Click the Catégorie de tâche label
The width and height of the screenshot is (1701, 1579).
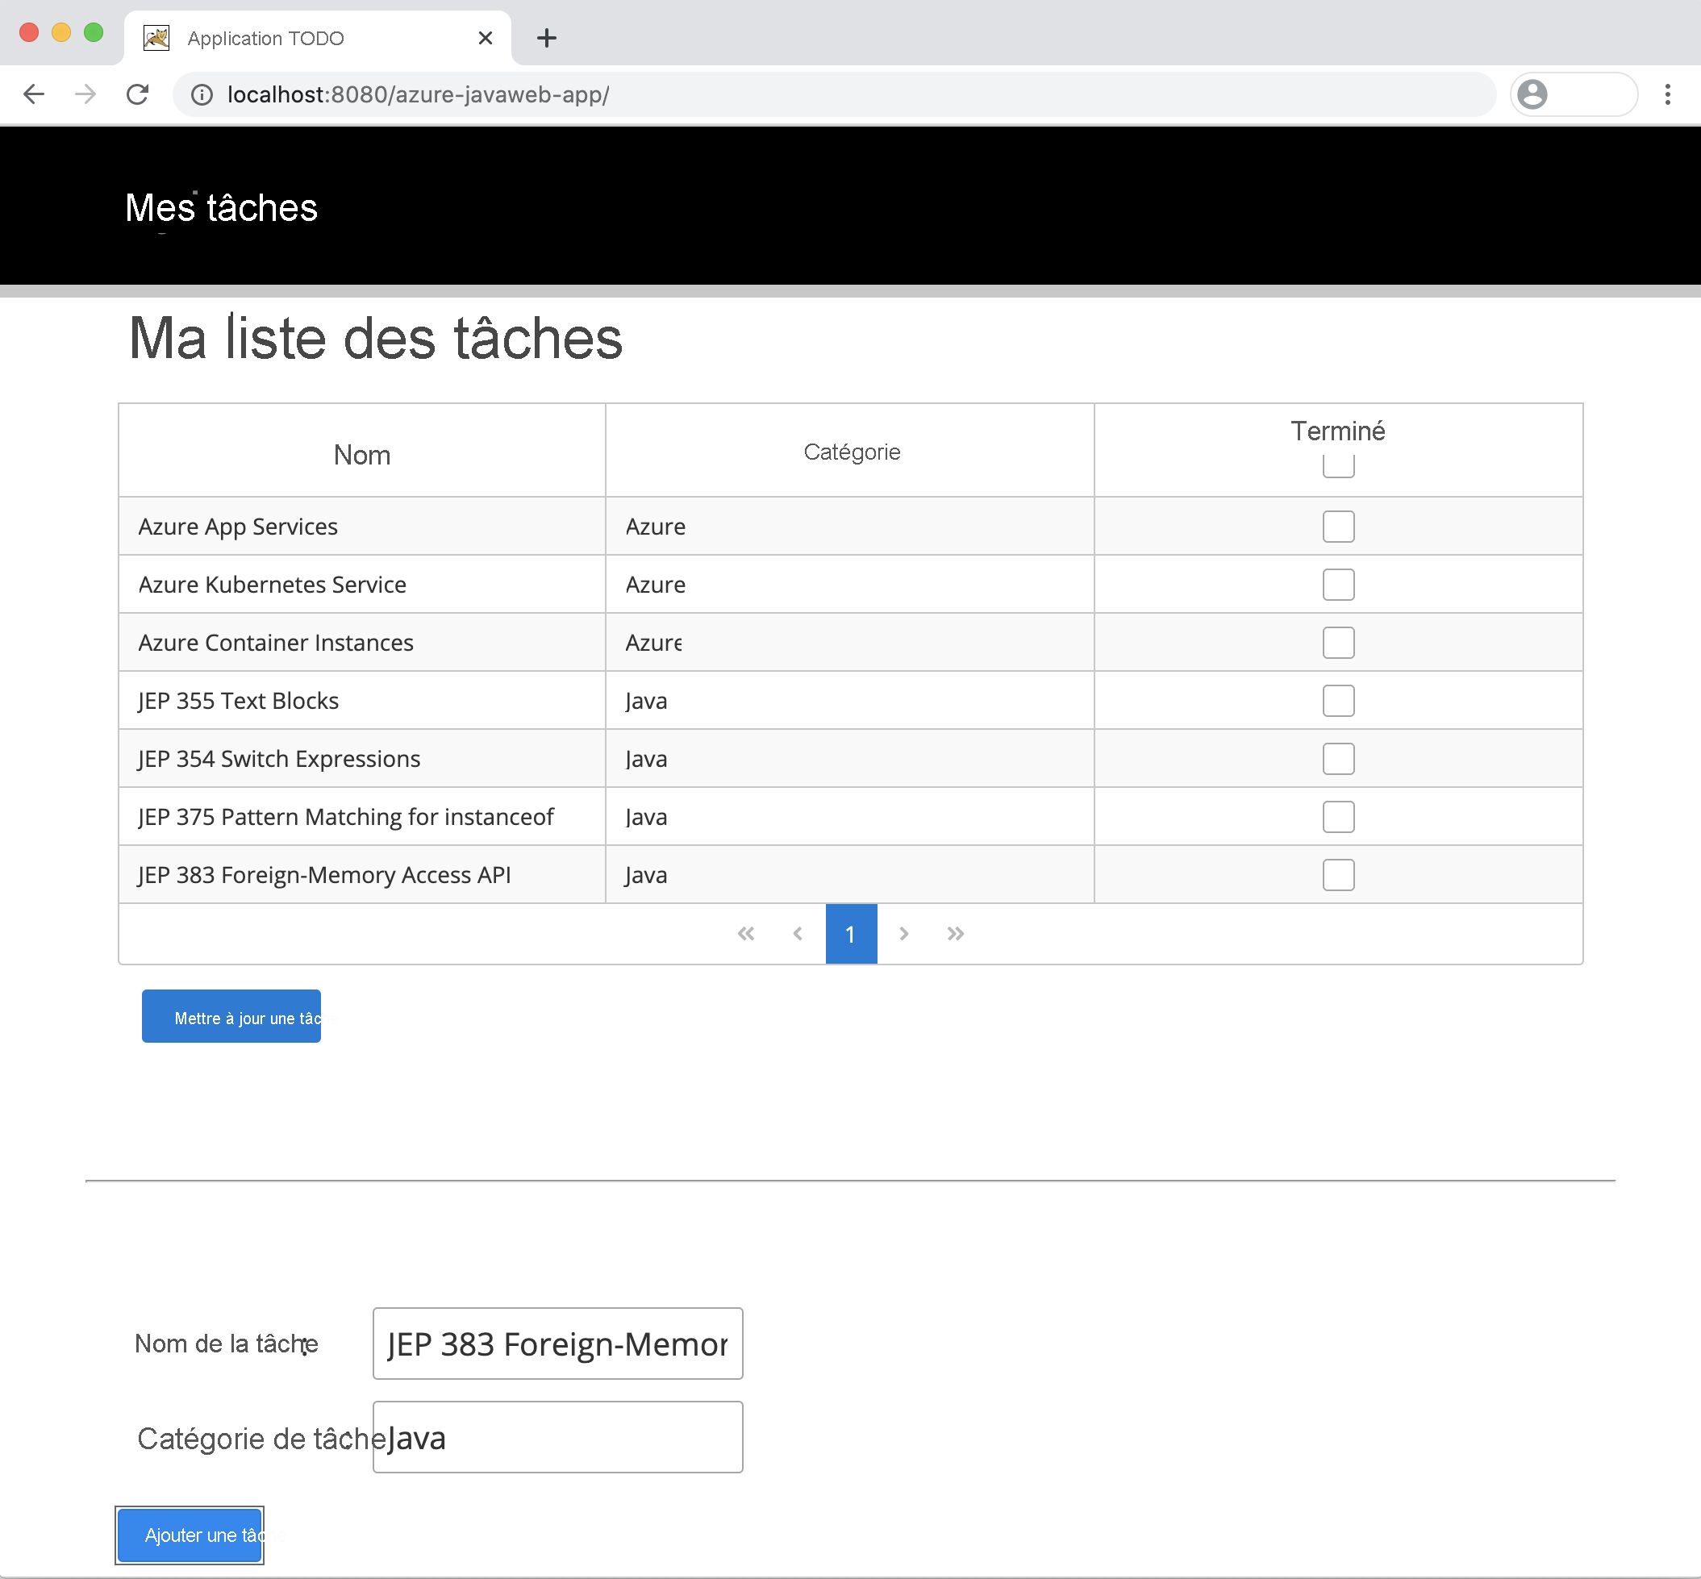pos(262,1438)
